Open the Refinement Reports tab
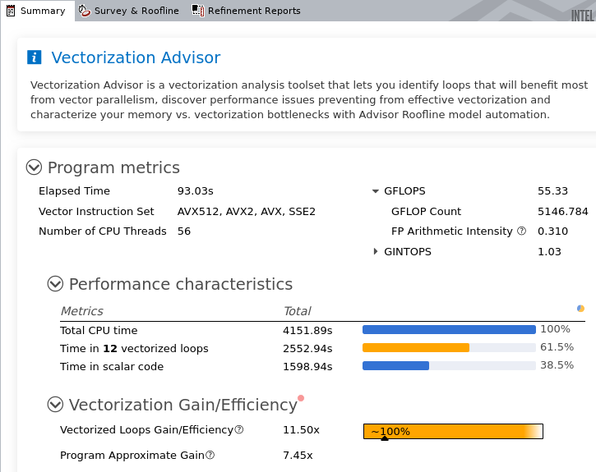The width and height of the screenshot is (596, 472). tap(254, 11)
